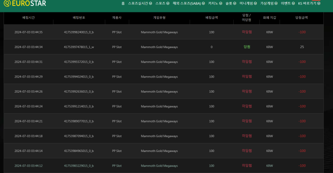Click the EUROSTAR logo
333x173 pixels.
(x=25, y=3)
